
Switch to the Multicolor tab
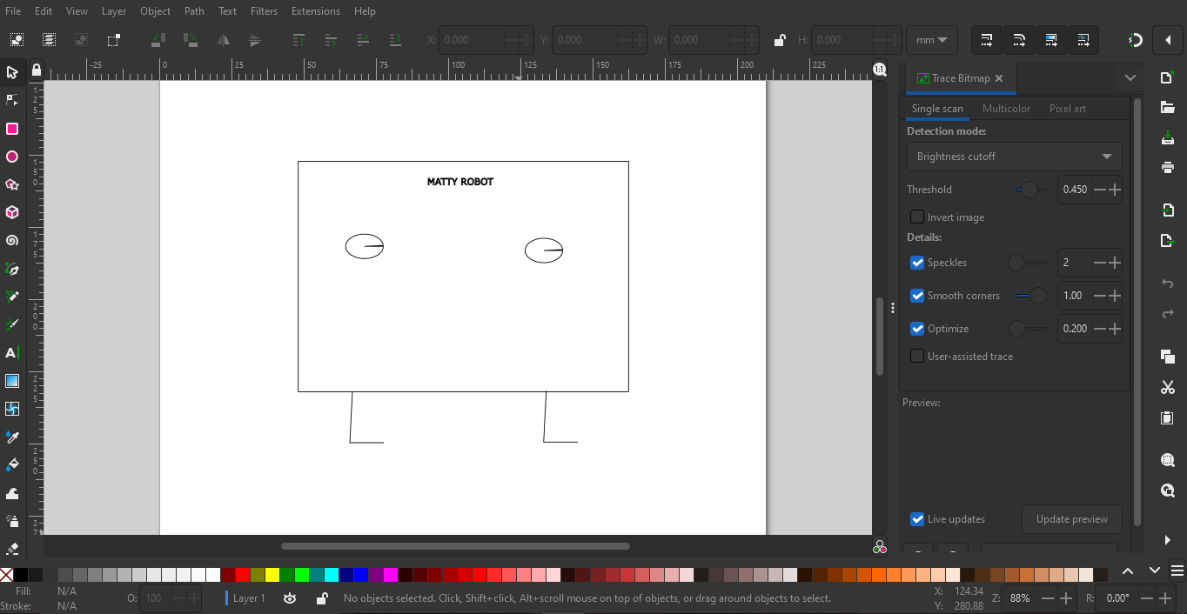click(x=1006, y=109)
